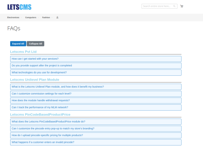Expand 'How does the module handle withdrawal requests?'
This screenshot has width=203, height=150.
[x=96, y=100]
